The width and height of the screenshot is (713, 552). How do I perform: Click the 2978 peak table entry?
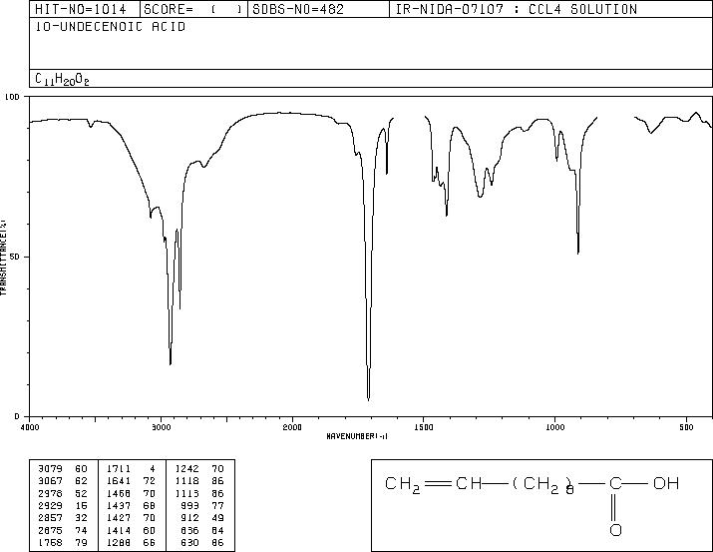pos(50,493)
